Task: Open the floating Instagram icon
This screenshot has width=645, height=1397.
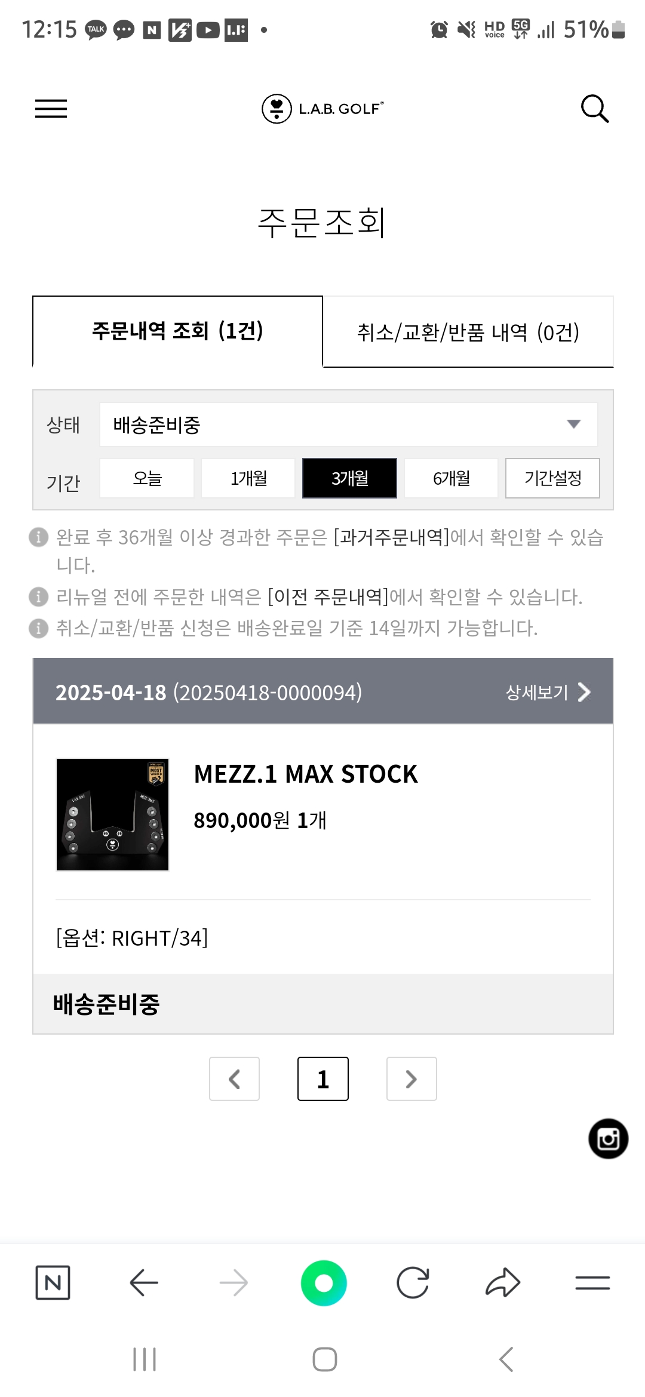Action: [x=608, y=1138]
